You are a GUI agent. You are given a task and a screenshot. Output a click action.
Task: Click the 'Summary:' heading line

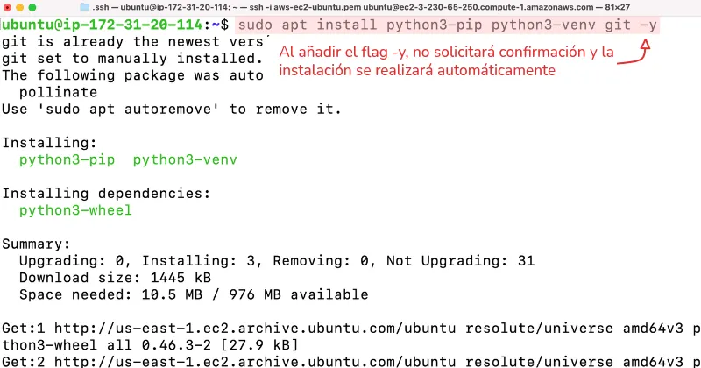[36, 244]
